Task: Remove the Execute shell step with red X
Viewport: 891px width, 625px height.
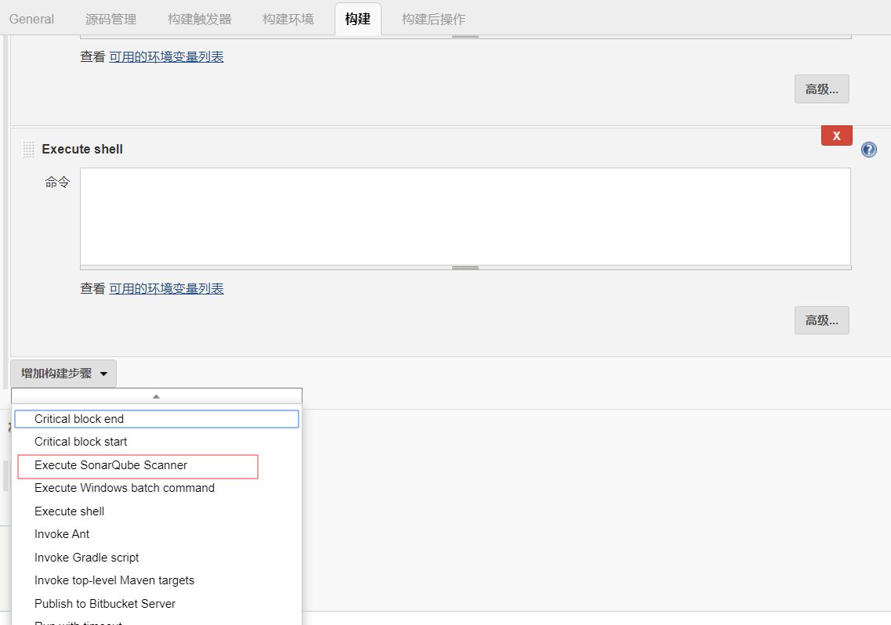Action: coord(836,135)
